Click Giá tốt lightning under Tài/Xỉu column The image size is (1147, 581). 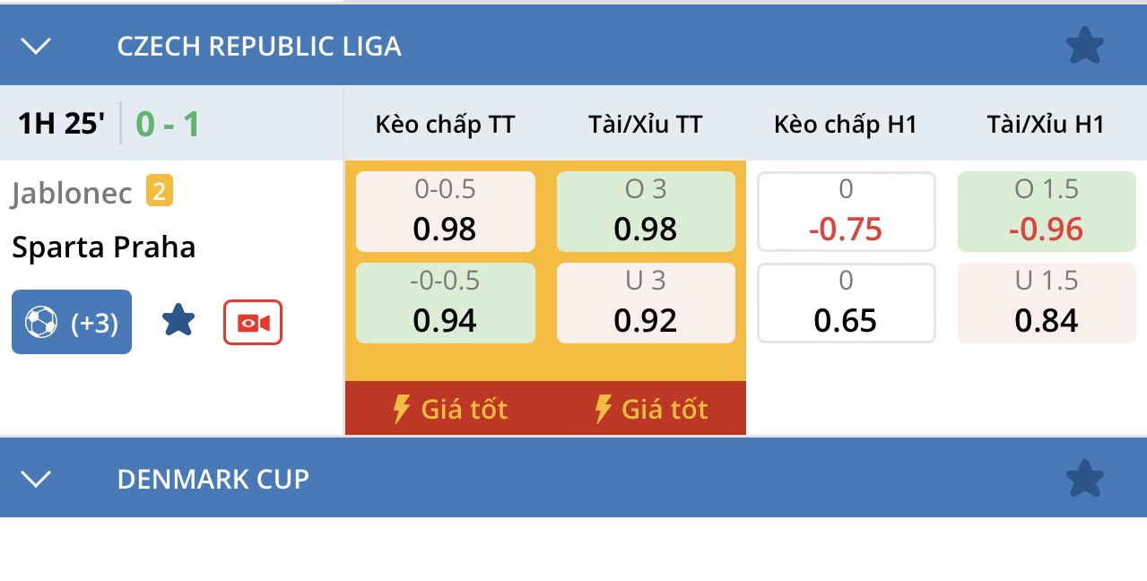pos(651,409)
